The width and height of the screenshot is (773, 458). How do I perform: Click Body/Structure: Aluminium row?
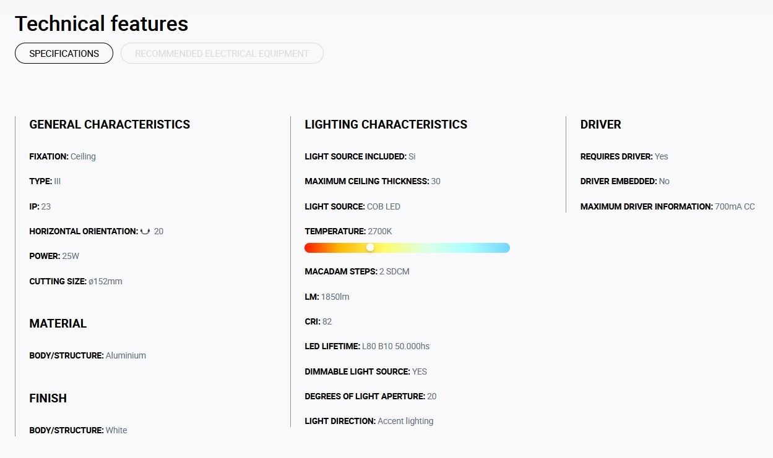[88, 355]
